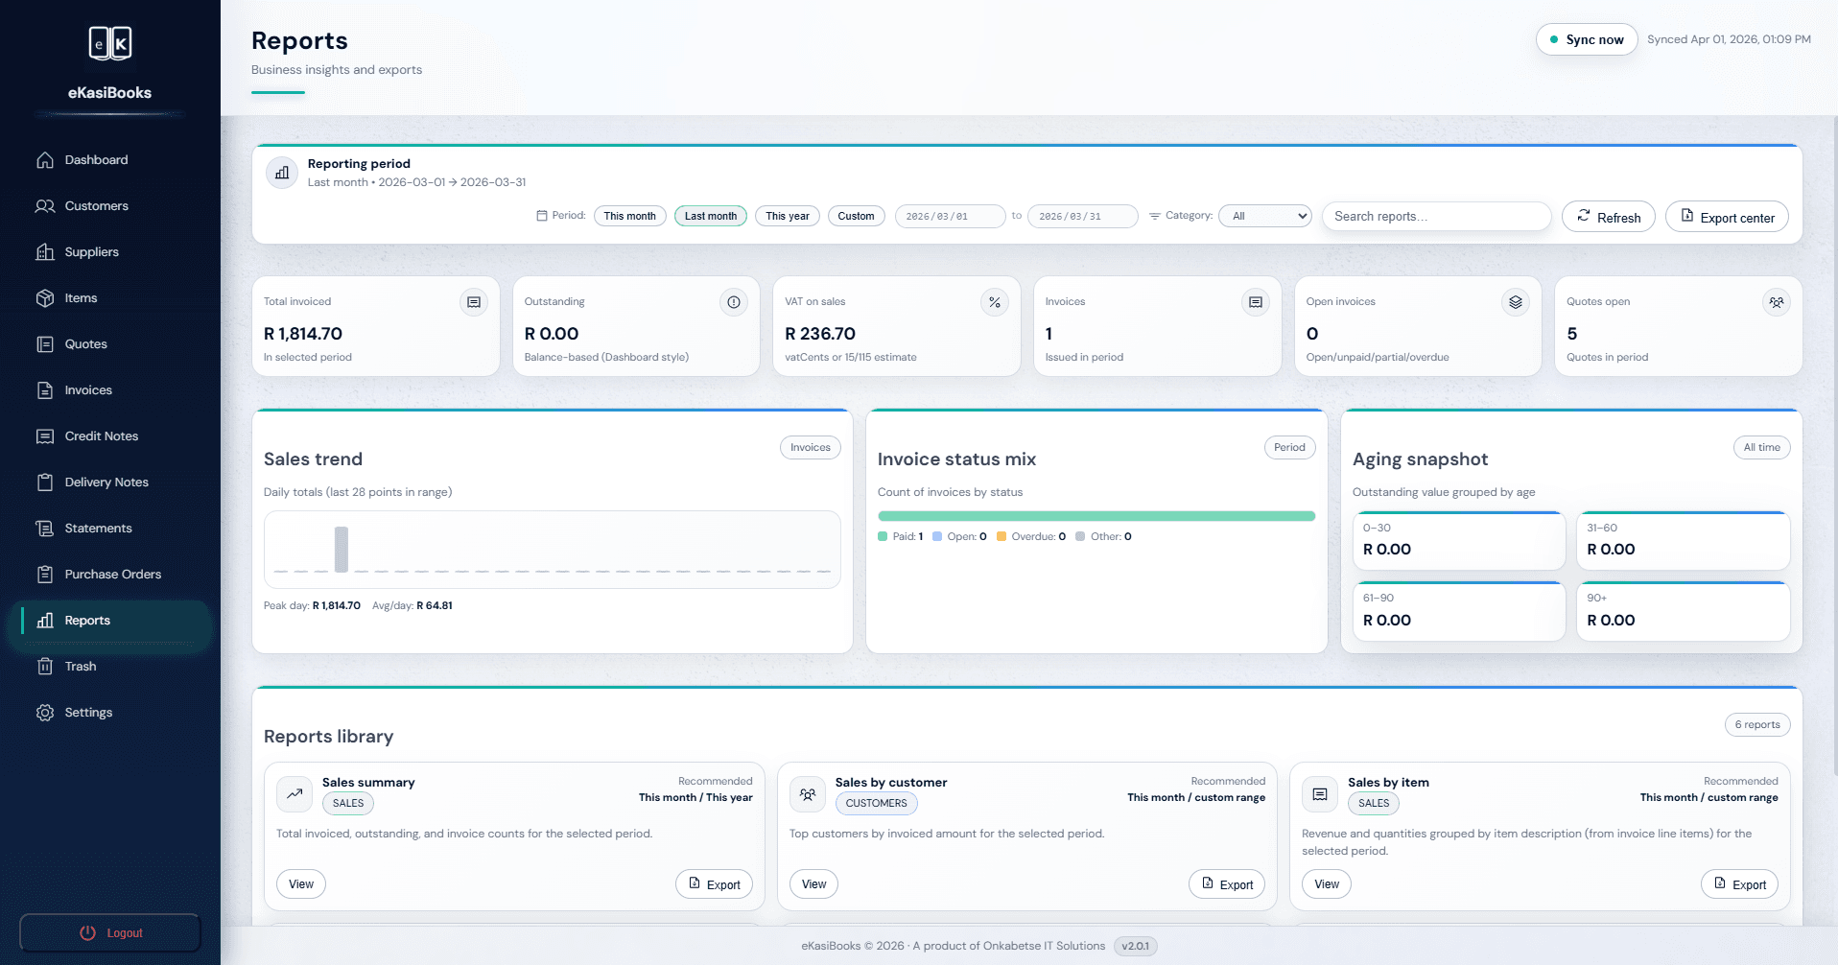The width and height of the screenshot is (1838, 965).
Task: Open the Credit Notes section
Action: click(x=100, y=435)
